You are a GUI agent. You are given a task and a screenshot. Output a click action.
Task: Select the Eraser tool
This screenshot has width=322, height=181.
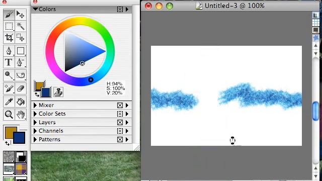pos(21,88)
